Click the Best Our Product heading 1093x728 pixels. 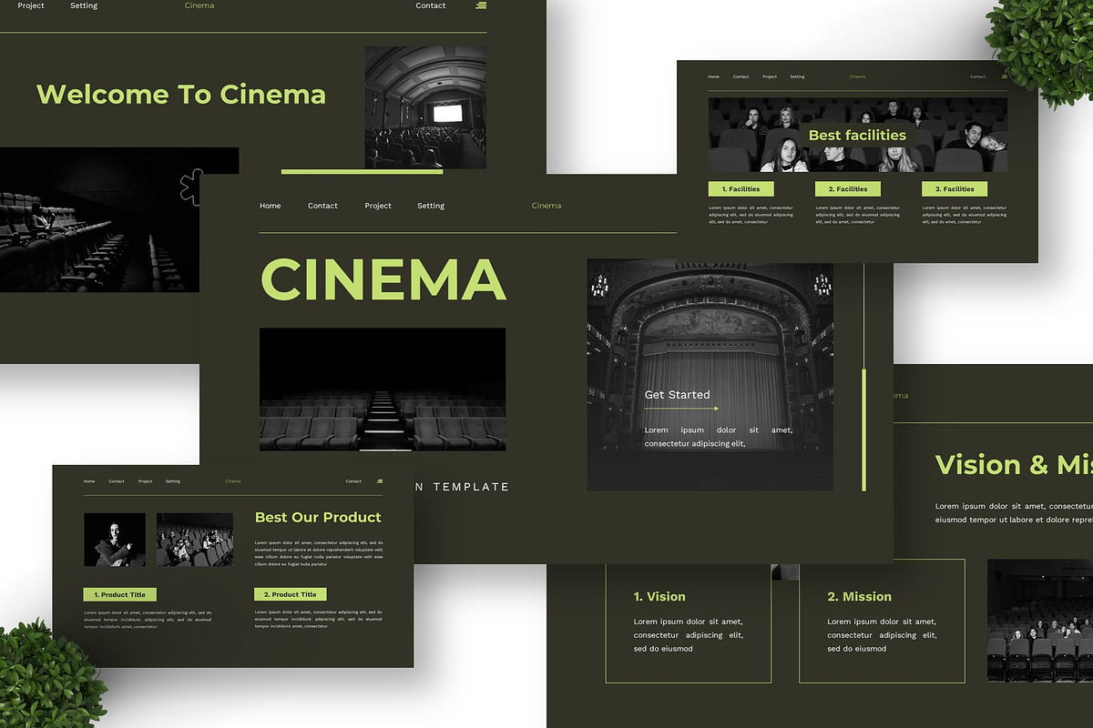point(318,517)
